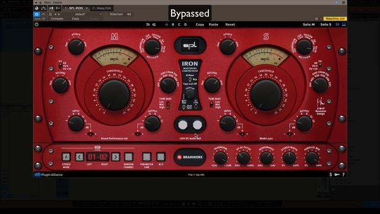The height and width of the screenshot is (214, 380).
Task: Click the S channel Side Chain EQ knob
Action: [x=319, y=85]
